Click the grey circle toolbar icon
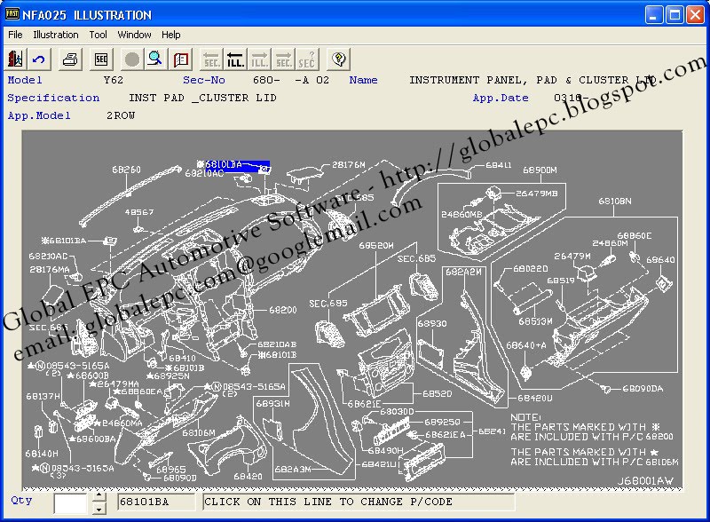The image size is (710, 522). (132, 59)
